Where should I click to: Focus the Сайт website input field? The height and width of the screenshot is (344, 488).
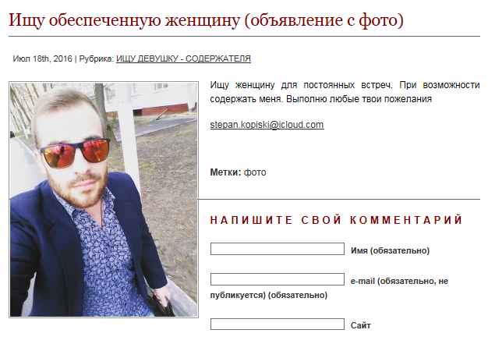pos(278,324)
